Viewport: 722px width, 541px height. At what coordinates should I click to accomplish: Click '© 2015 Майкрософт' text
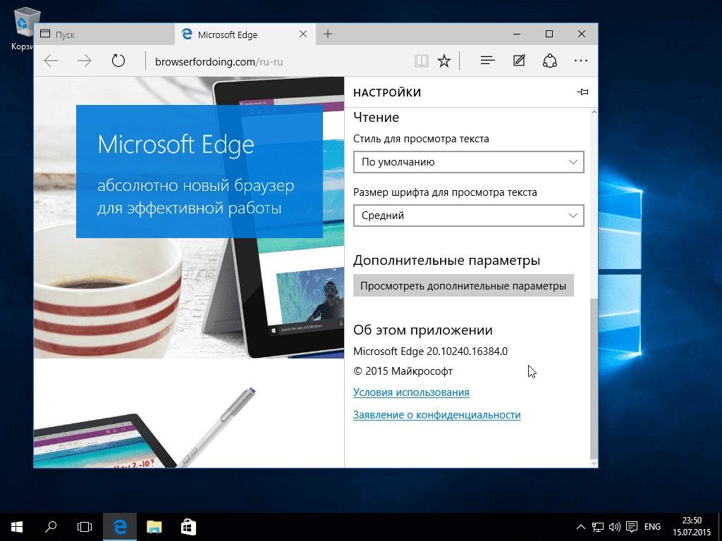coord(403,371)
